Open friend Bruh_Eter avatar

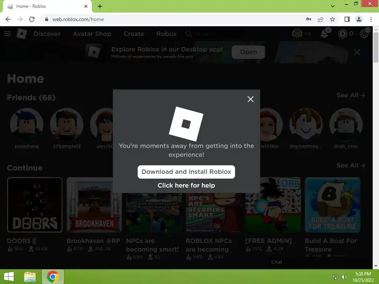point(346,125)
